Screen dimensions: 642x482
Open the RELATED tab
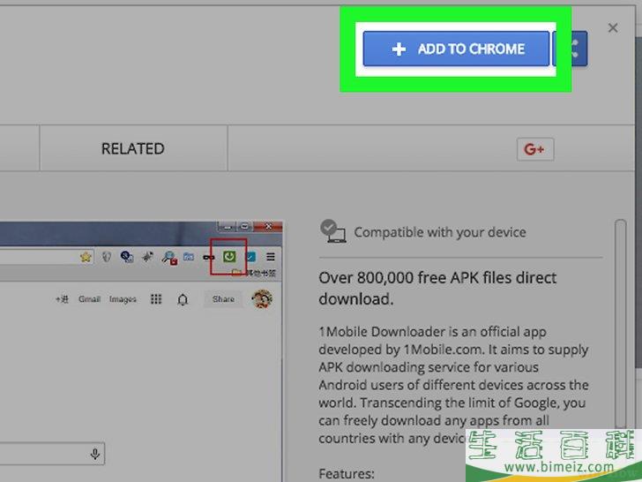(x=133, y=148)
